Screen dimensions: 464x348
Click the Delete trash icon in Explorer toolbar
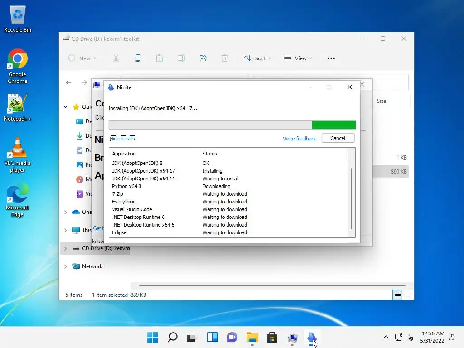(225, 58)
